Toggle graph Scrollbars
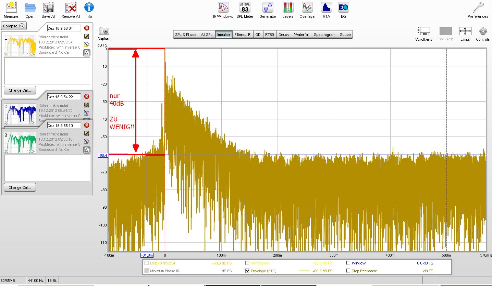The height and width of the screenshot is (286, 492). 425,34
